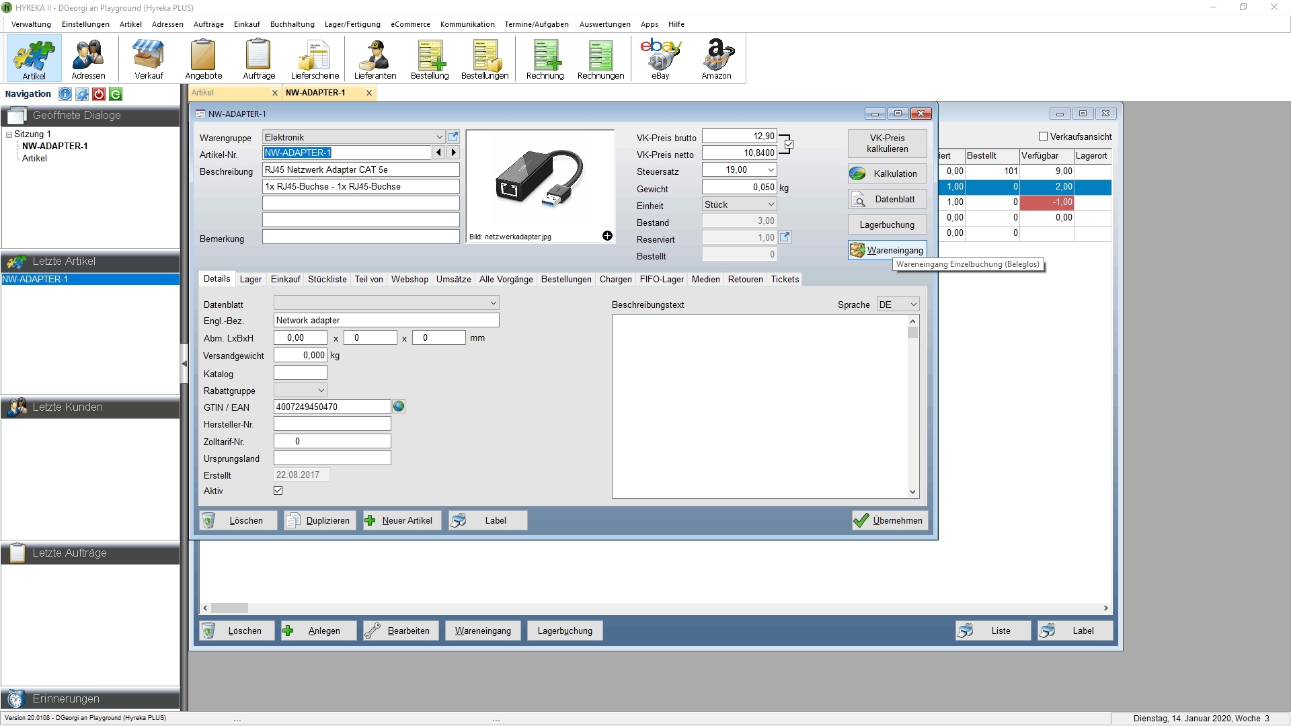Open link icon beside Reserviert field
This screenshot has width=1291, height=726.
click(785, 237)
